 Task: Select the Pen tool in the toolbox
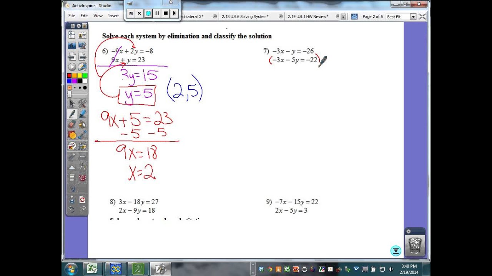pos(72,114)
